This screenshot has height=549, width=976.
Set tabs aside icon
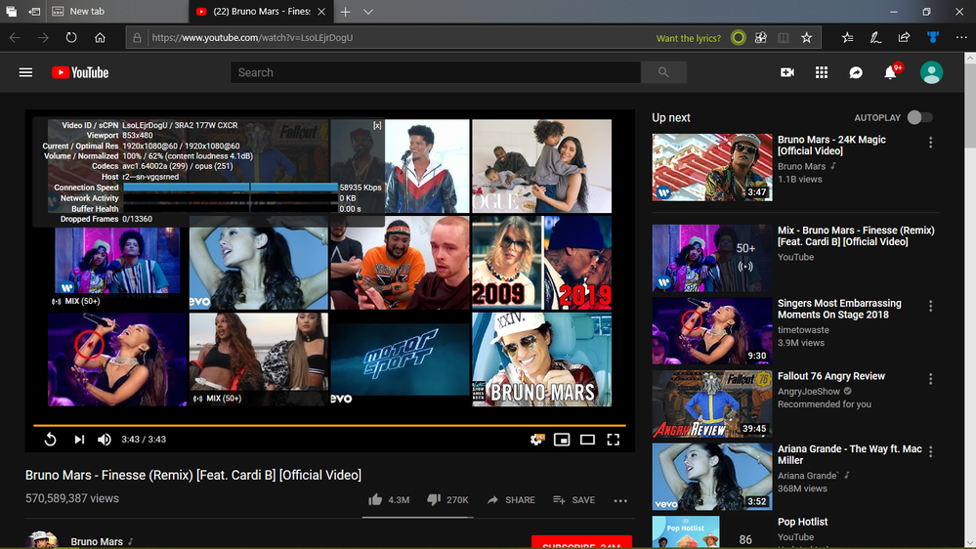35,11
